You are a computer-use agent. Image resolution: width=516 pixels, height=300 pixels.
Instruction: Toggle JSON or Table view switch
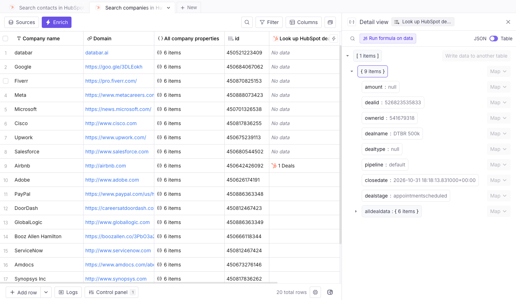[494, 39]
